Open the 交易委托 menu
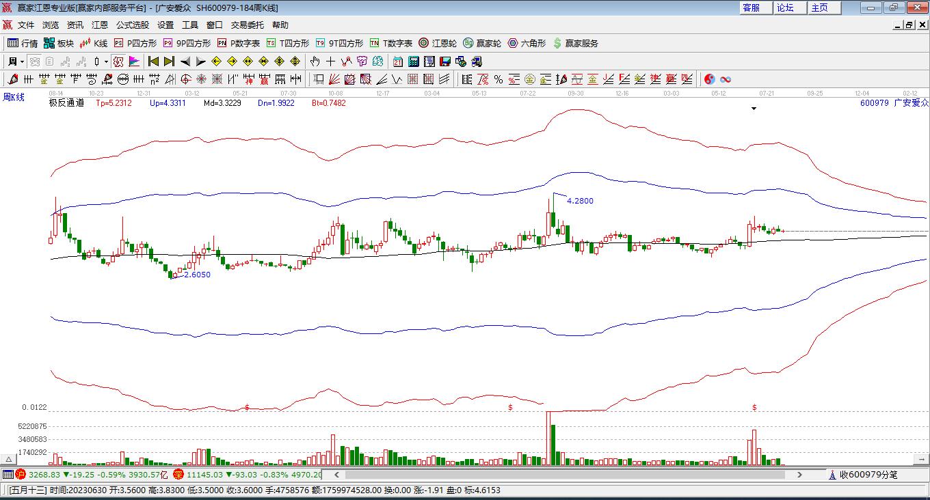Viewport: 930px width, 500px height. 247,25
